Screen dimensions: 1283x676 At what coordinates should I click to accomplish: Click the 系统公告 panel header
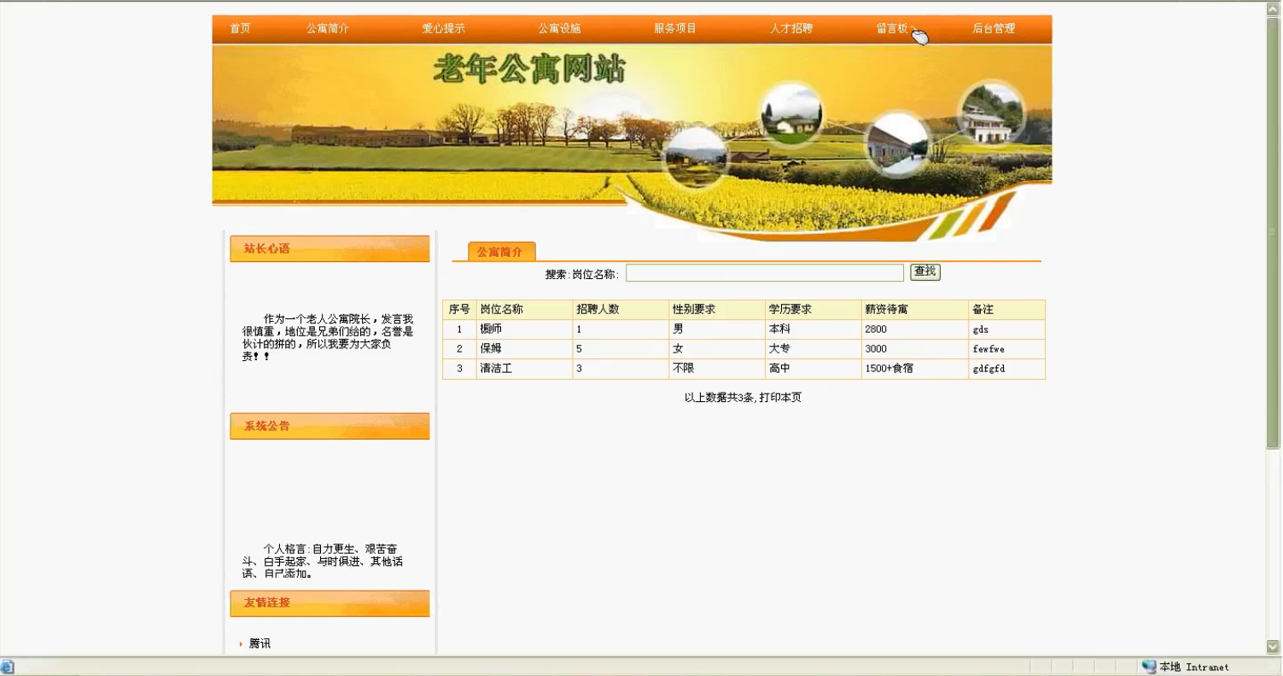[329, 426]
